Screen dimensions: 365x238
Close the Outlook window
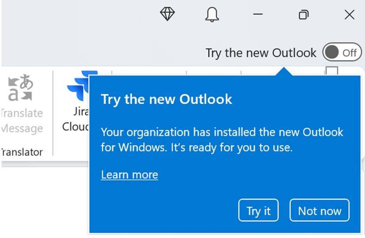point(349,15)
